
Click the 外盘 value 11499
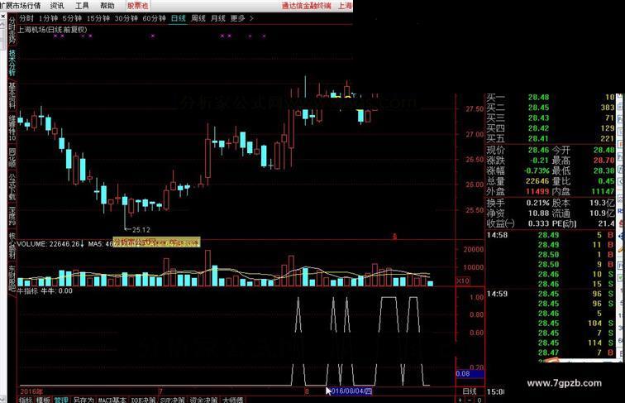537,191
